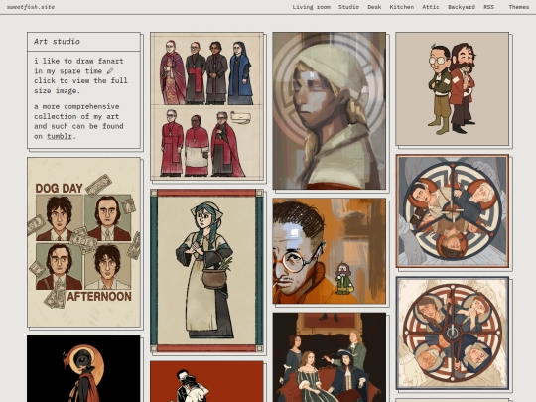Open the green-haired herbalist woman artwork
The image size is (536, 402).
click(x=206, y=270)
